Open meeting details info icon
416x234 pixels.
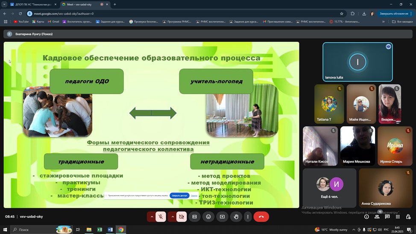(366, 217)
